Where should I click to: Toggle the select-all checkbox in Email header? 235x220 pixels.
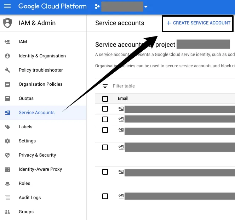(105, 98)
